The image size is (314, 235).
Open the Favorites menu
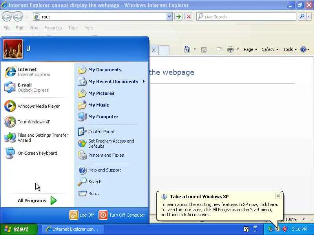(53, 28)
